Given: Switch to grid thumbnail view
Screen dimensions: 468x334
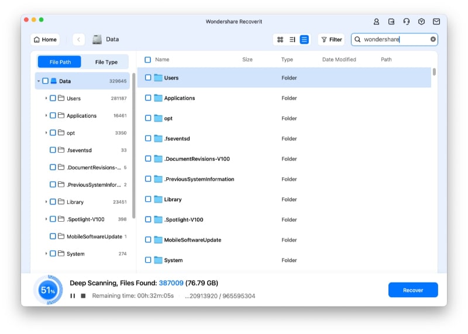Looking at the screenshot, I should click(x=280, y=39).
